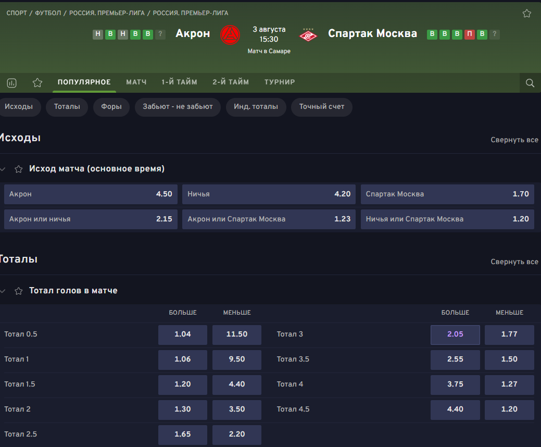
Task: Collapse the 'Тотал голов в матче' market
Action: pos(3,291)
